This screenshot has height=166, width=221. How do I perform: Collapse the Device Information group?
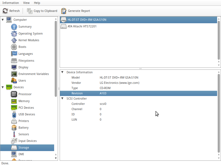62,72
